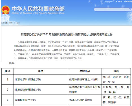Click serial number 1 cell

[8, 79]
